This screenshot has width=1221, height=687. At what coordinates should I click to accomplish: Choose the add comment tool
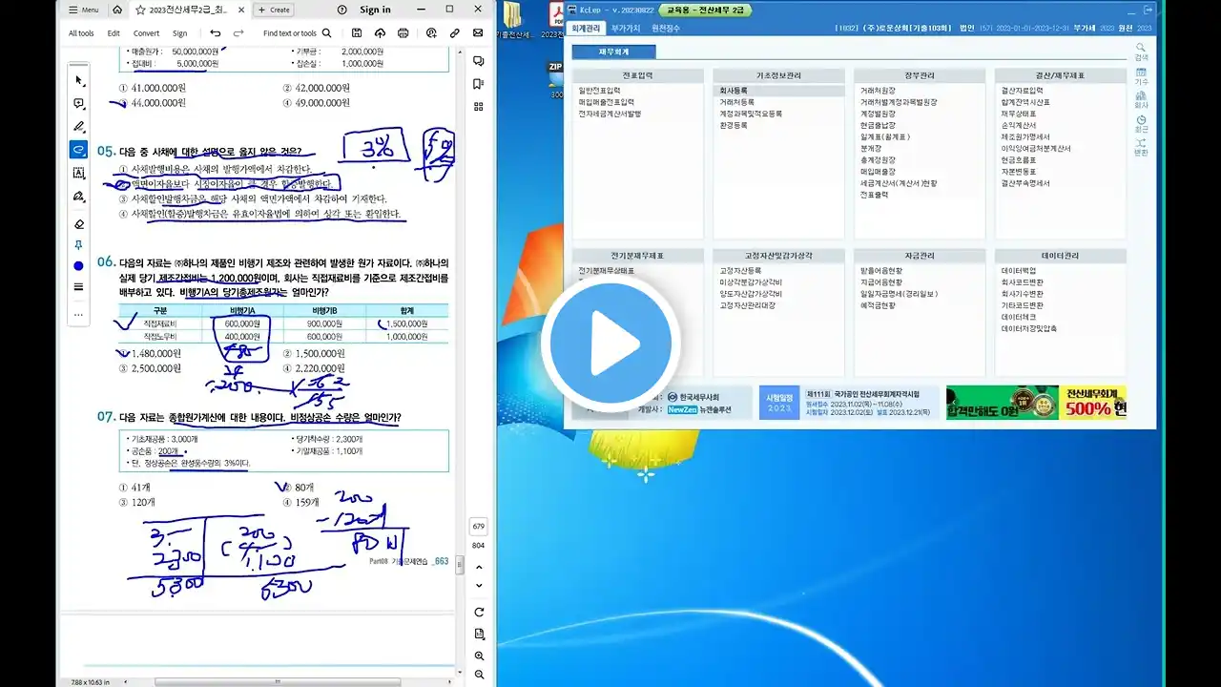[x=78, y=103]
